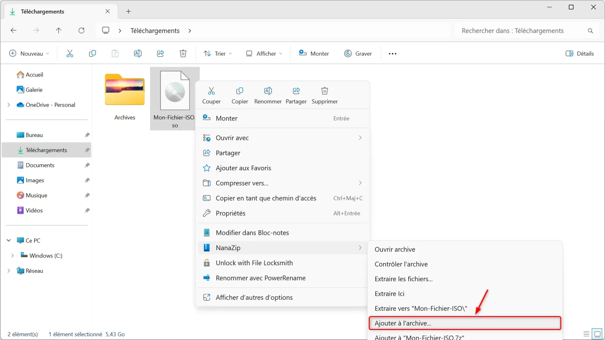605x340 pixels.
Task: Click the Delete trash icon in toolbar
Action: pyautogui.click(x=183, y=54)
